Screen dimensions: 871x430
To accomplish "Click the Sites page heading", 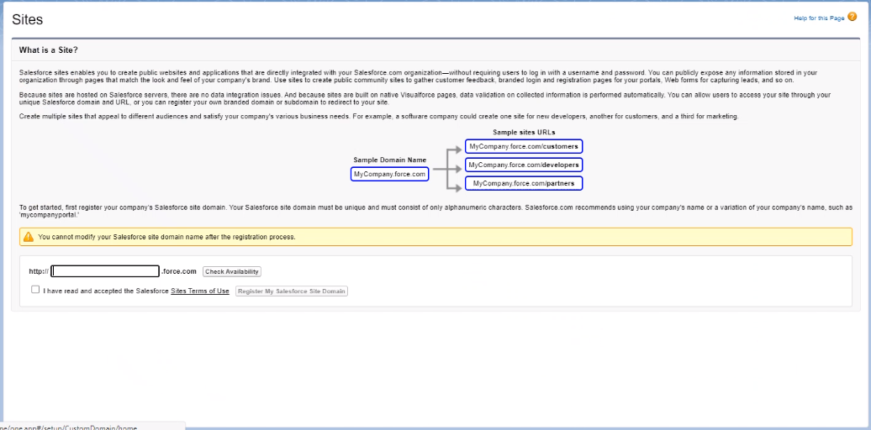I will click(27, 19).
